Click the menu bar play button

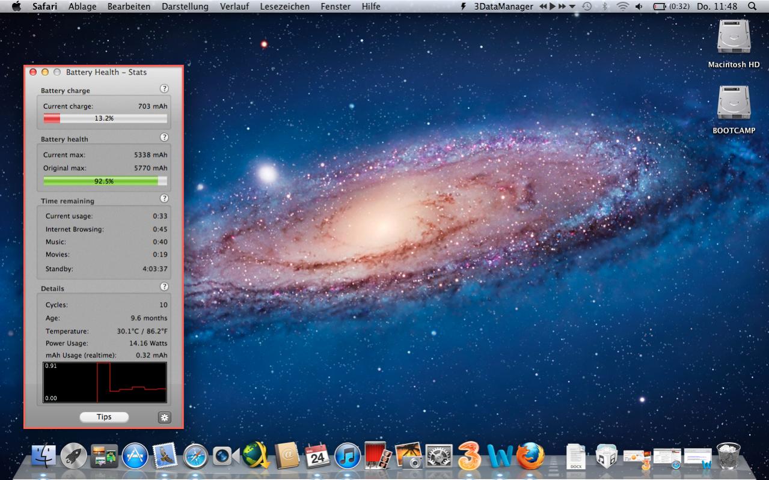(x=553, y=7)
